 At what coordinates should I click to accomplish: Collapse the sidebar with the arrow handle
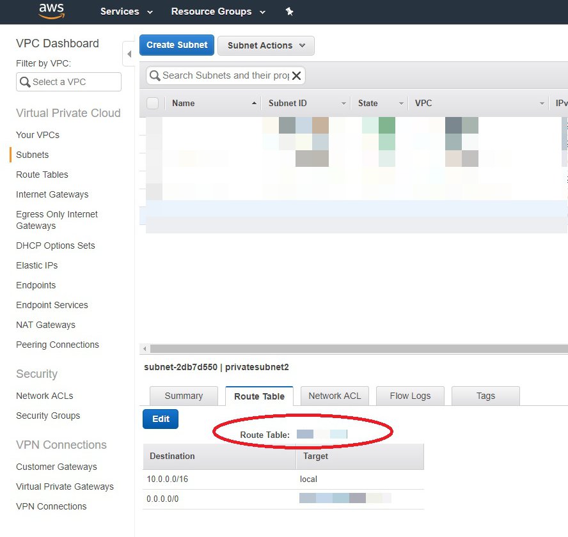(x=129, y=54)
